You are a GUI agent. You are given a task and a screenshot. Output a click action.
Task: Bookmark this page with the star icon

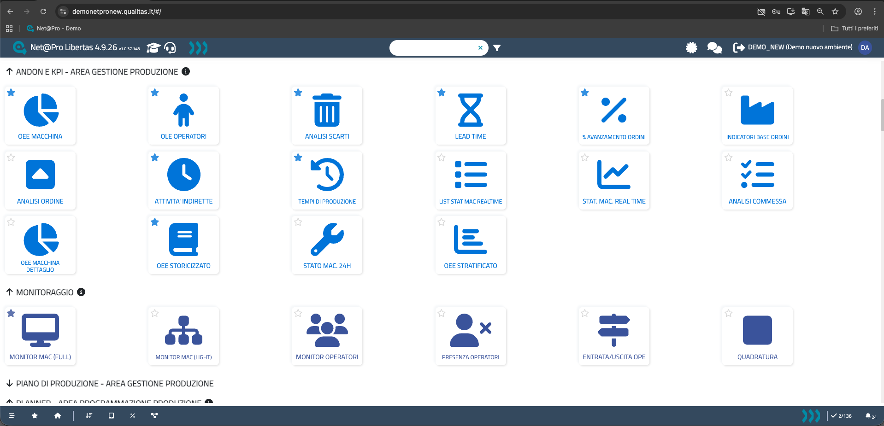click(835, 12)
